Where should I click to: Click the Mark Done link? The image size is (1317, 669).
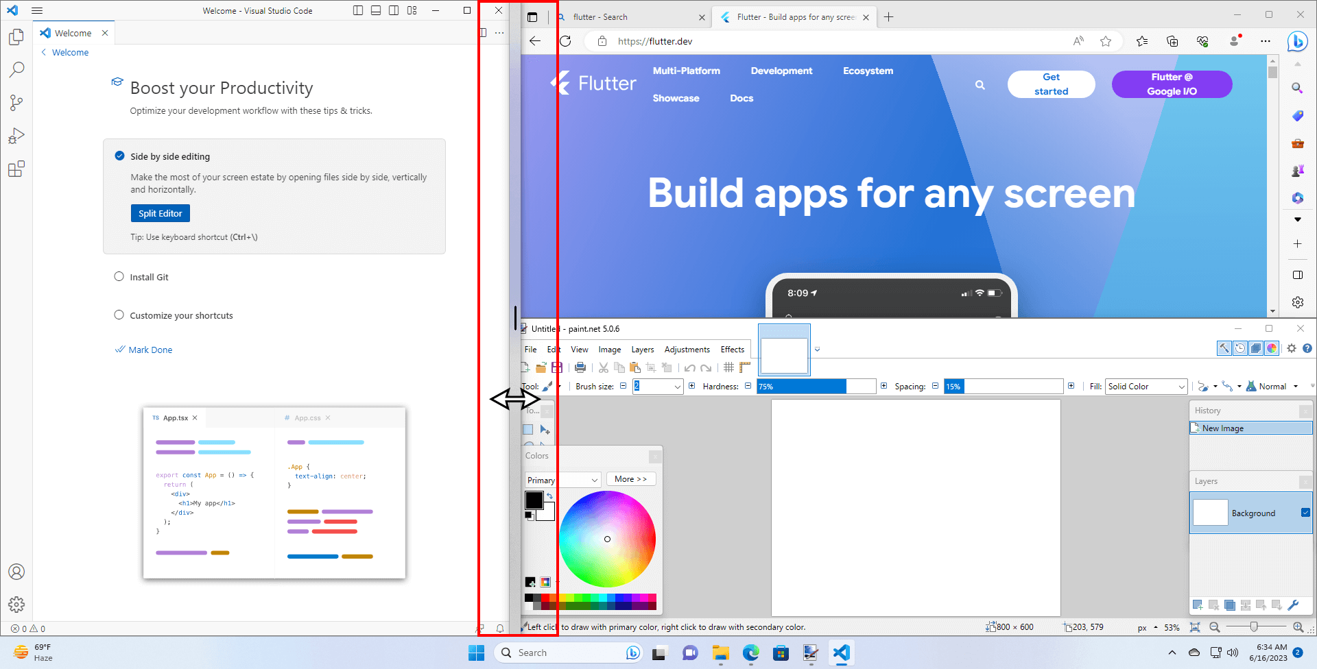[150, 350]
